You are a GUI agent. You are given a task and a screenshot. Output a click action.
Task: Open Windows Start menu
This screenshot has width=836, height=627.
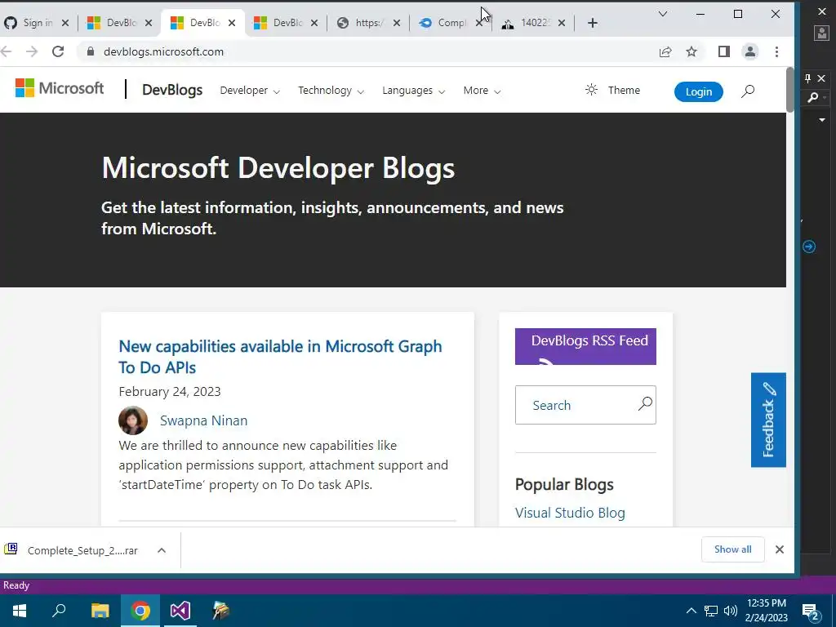[x=20, y=611]
